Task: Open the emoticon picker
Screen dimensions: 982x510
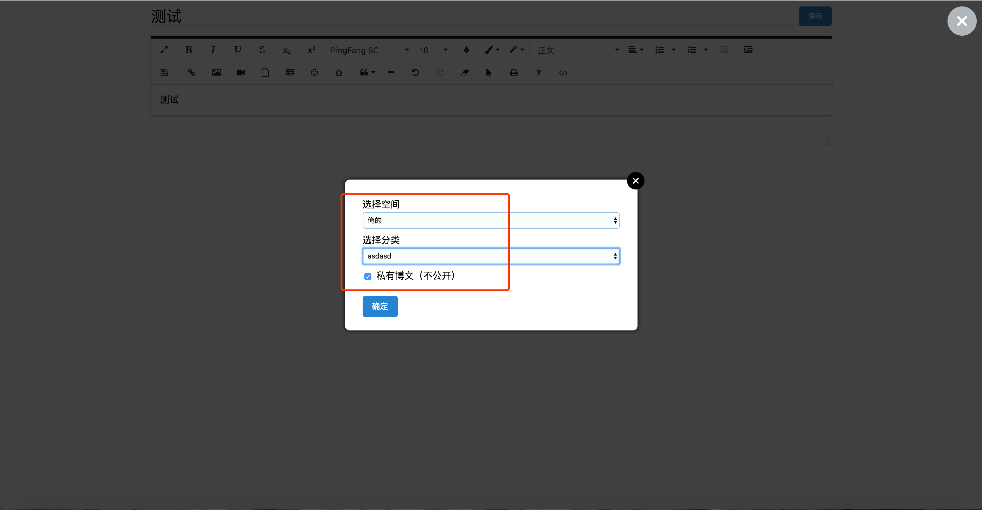Action: click(314, 73)
